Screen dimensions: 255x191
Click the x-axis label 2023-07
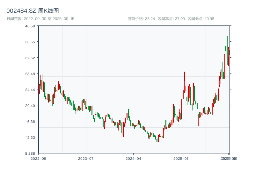tap(86, 159)
